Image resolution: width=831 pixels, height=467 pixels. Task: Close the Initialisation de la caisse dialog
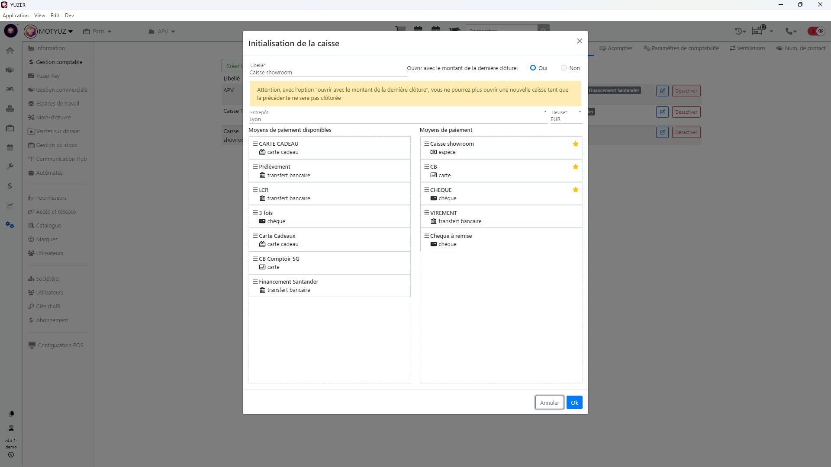[x=579, y=41]
